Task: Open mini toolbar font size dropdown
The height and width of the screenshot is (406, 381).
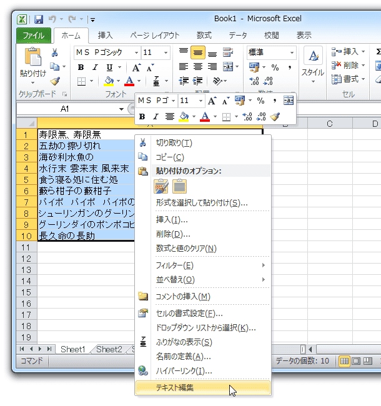Action: click(200, 101)
